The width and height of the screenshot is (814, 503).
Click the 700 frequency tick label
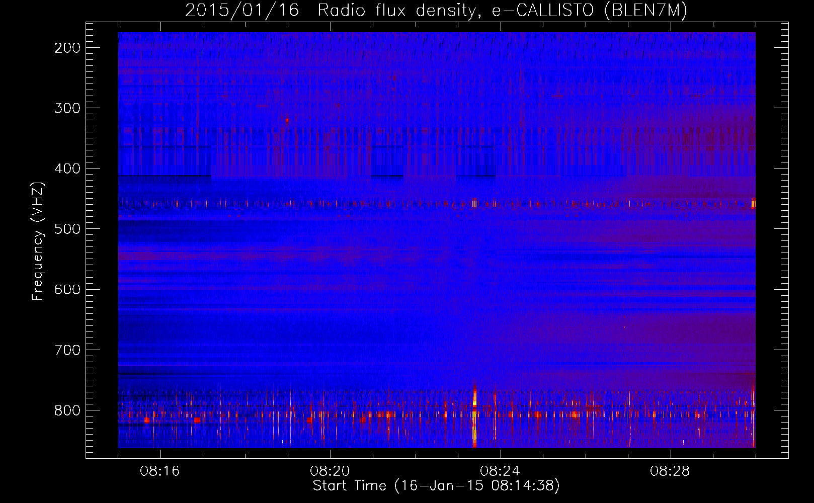pyautogui.click(x=67, y=350)
